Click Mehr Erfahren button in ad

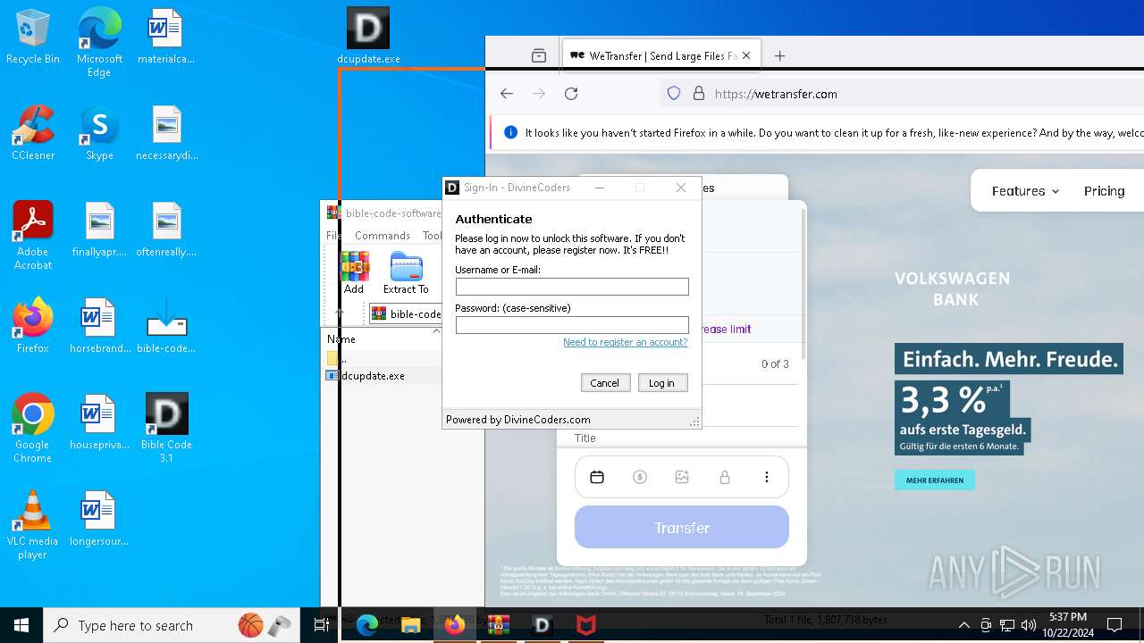(935, 480)
